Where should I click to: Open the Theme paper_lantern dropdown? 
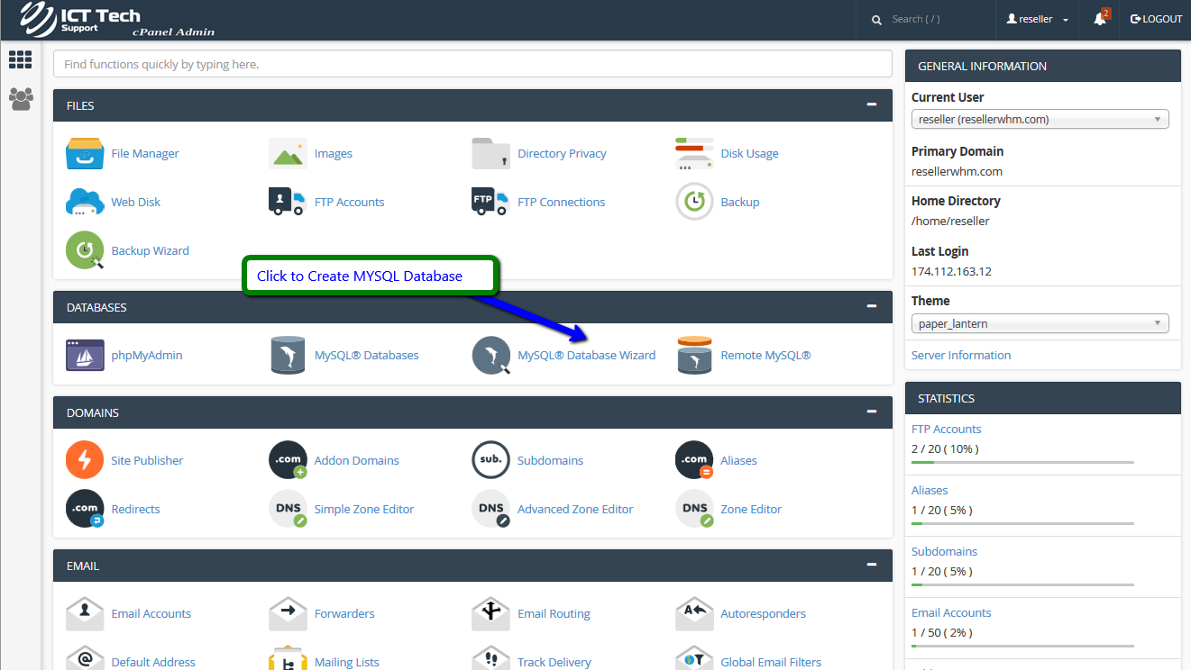coord(1040,323)
